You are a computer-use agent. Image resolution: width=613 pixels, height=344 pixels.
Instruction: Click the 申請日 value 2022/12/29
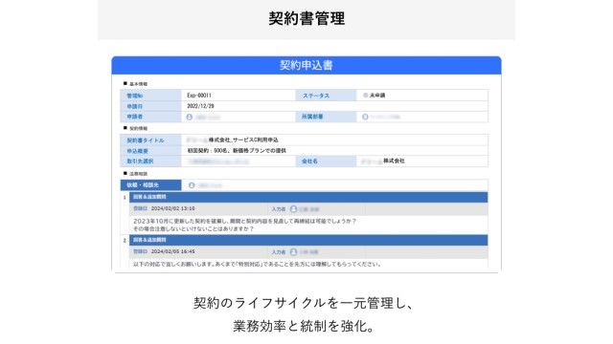[x=200, y=106]
